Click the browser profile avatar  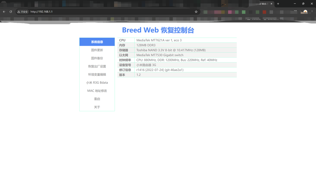(x=305, y=12)
